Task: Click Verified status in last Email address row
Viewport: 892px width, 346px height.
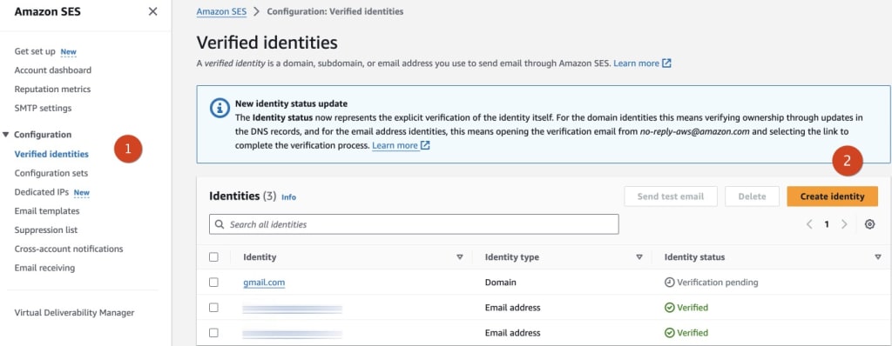Action: (x=693, y=332)
